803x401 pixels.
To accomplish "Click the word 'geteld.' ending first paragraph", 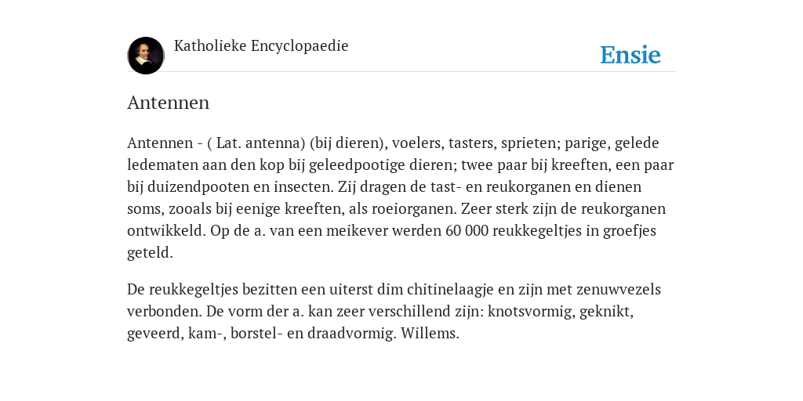I will 150,253.
